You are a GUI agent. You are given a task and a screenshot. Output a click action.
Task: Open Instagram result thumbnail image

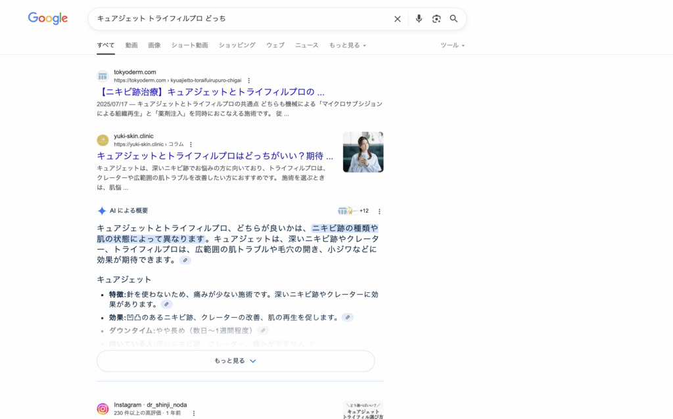pyautogui.click(x=363, y=410)
